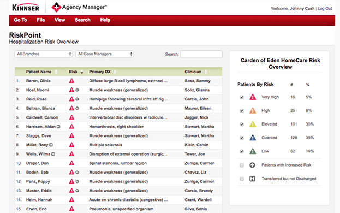This screenshot has height=213, width=340.
Task: Click diagnosis Pneumonia, unspecified organism
Action: (x=121, y=209)
